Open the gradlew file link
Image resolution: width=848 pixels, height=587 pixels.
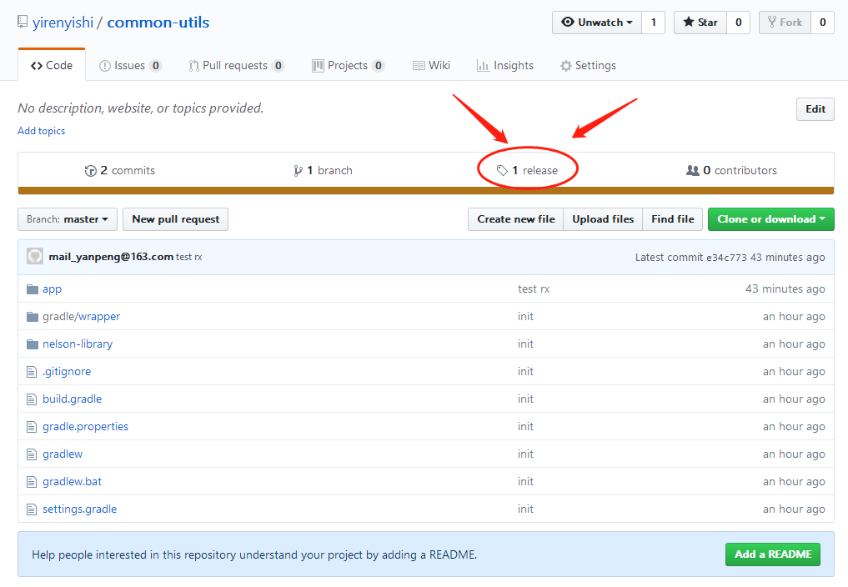point(63,454)
